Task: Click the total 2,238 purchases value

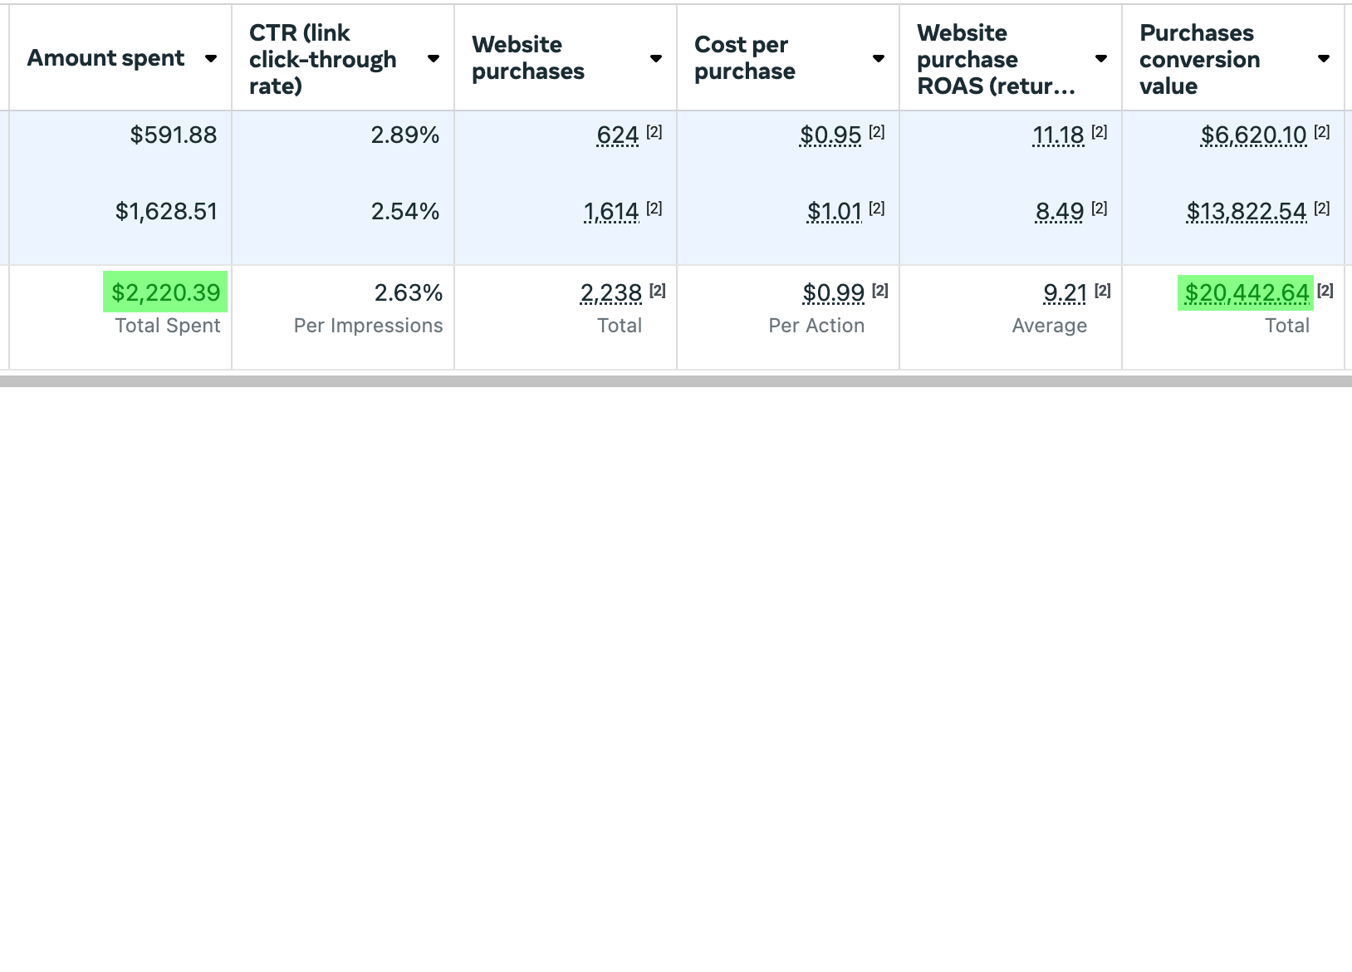Action: [x=611, y=293]
